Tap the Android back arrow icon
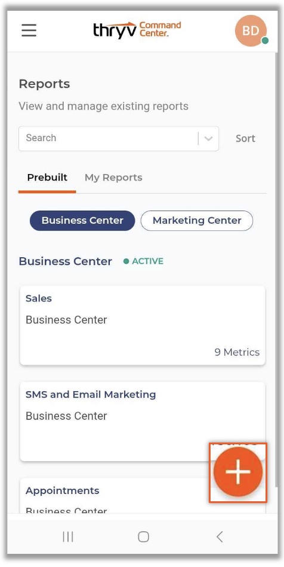The width and height of the screenshot is (284, 567). (220, 536)
